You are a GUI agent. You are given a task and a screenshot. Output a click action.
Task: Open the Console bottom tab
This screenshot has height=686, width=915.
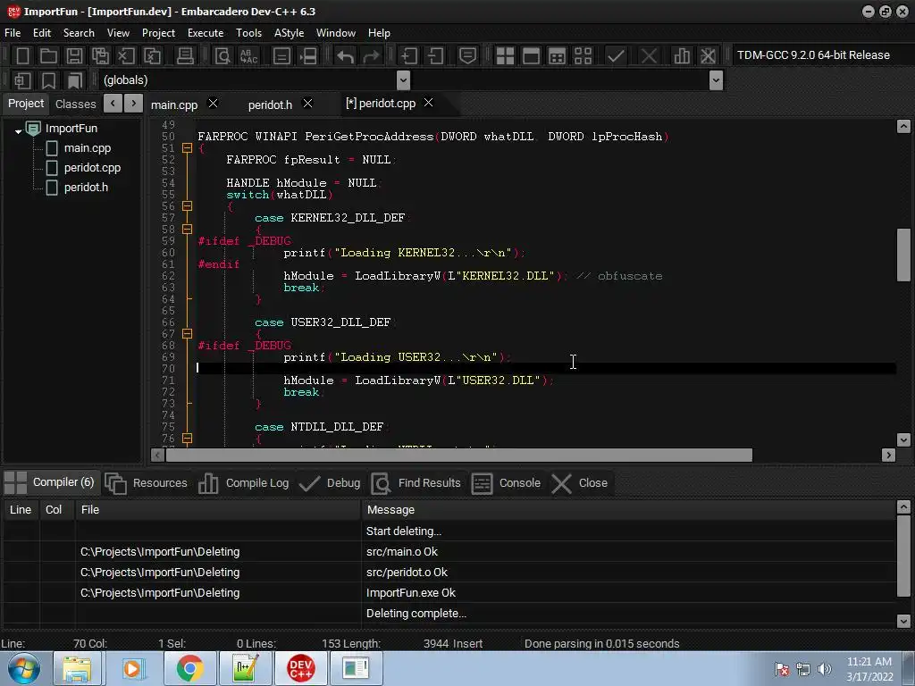tap(506, 483)
